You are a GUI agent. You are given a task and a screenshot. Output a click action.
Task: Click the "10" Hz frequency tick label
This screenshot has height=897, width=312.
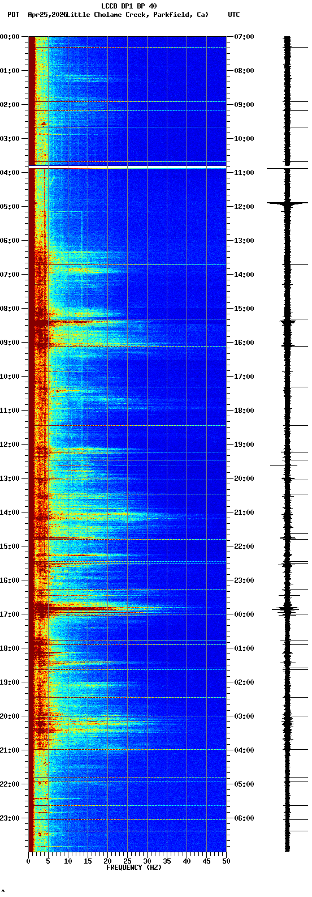pos(68,861)
